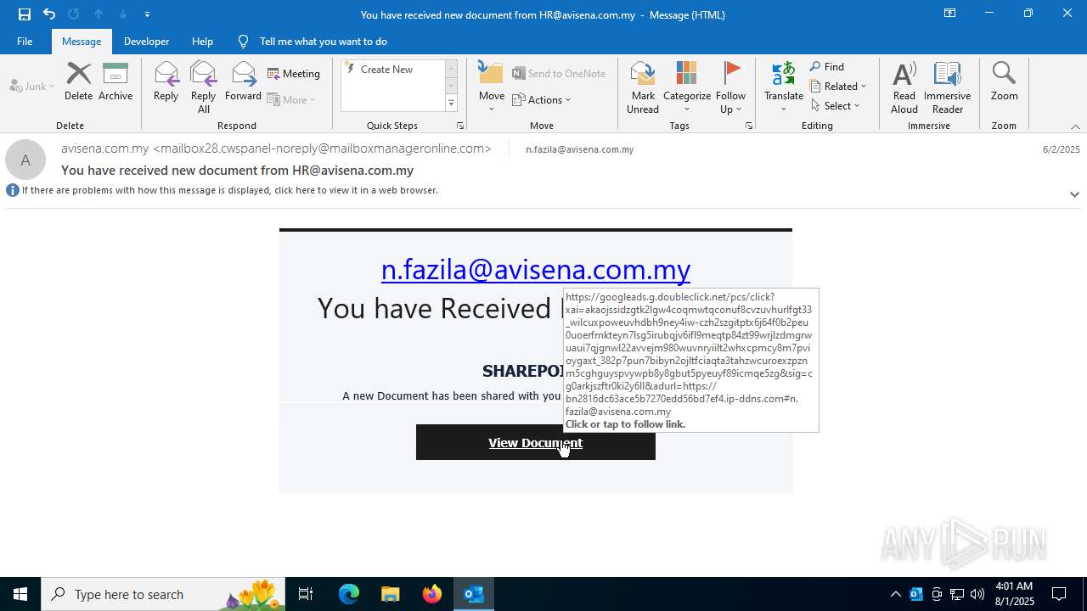The image size is (1087, 611).
Task: Open Task View in taskbar
Action: click(x=306, y=594)
